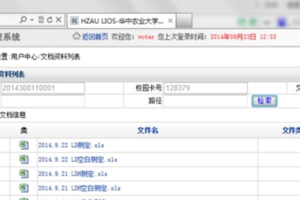The width and height of the screenshot is (300, 200).
Task: Click Excel icon for 2014.9.21 LDH测定.xls
Action: pos(24,174)
